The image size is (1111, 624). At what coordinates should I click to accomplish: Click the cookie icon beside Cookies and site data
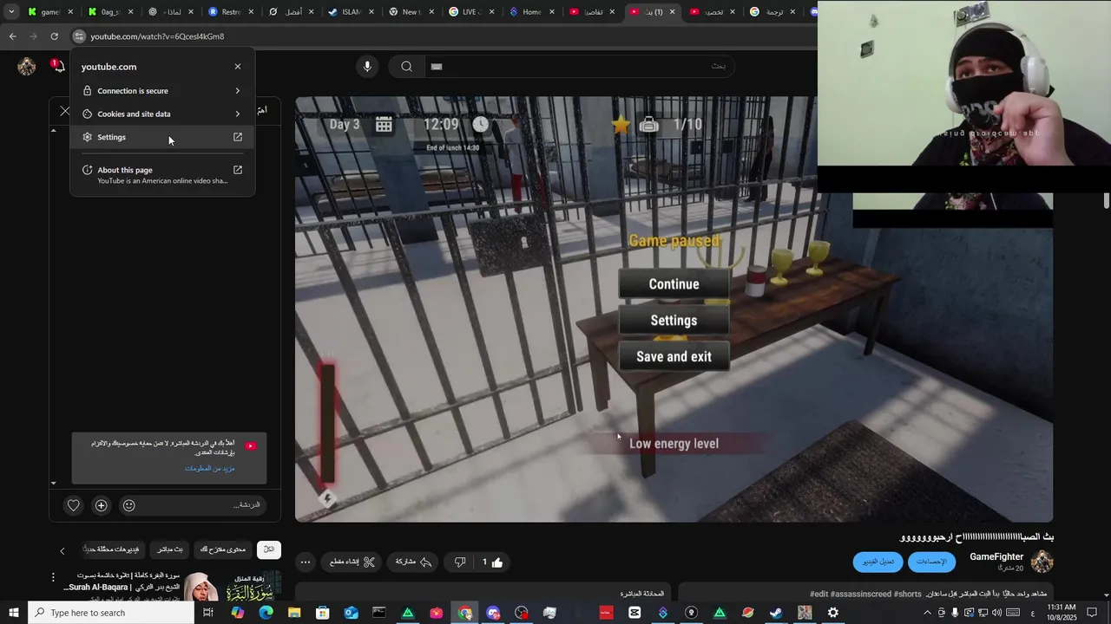pos(87,114)
